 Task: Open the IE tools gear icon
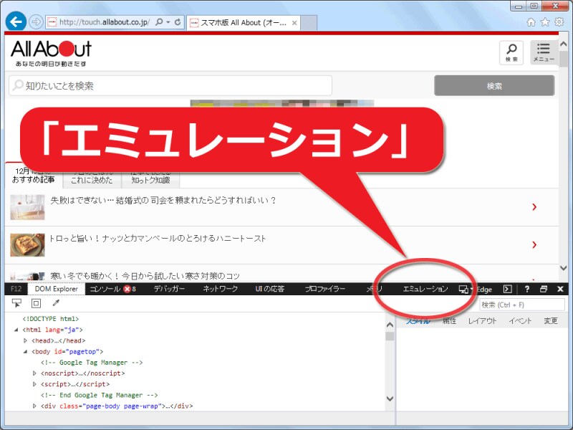[559, 22]
